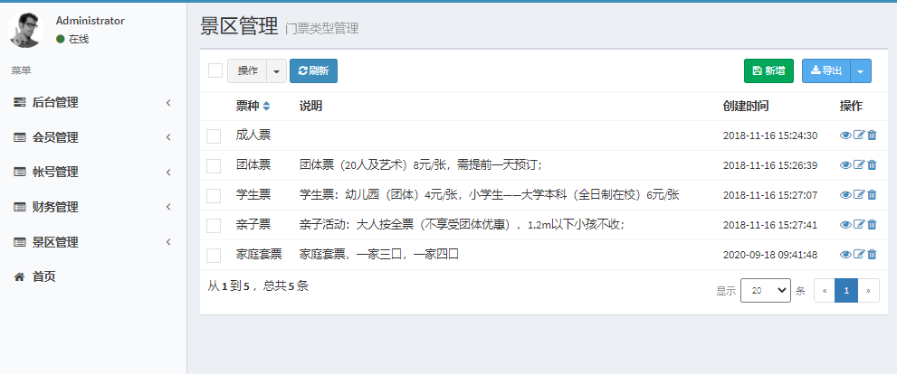This screenshot has height=374, width=897.
Task: Click the Administrator avatar picture
Action: pos(26,30)
